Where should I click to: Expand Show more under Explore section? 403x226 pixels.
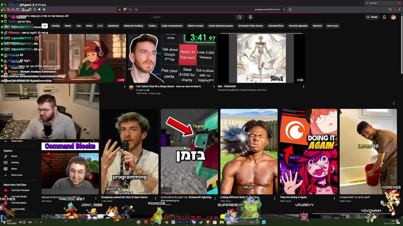click(17, 175)
